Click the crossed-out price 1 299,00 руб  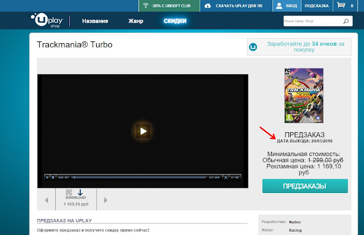(325, 160)
